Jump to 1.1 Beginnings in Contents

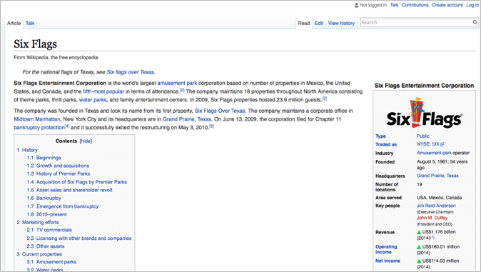click(44, 158)
